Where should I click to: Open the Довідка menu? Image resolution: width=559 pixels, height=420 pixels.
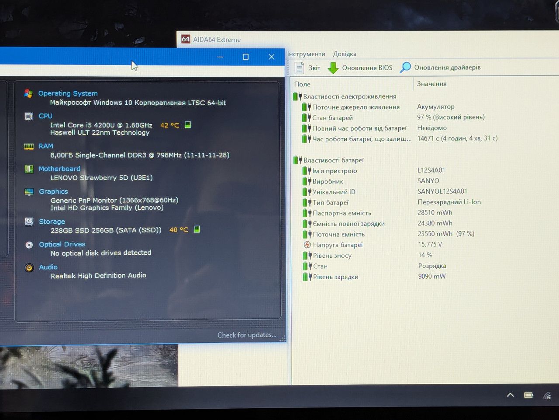[x=345, y=54]
